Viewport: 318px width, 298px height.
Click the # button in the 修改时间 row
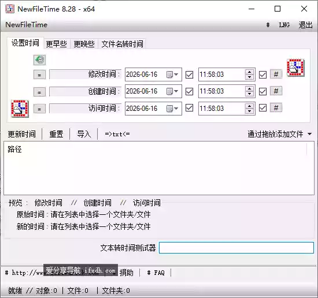click(276, 74)
